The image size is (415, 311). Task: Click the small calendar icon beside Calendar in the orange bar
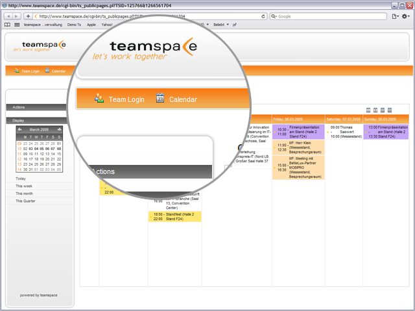pyautogui.click(x=47, y=71)
